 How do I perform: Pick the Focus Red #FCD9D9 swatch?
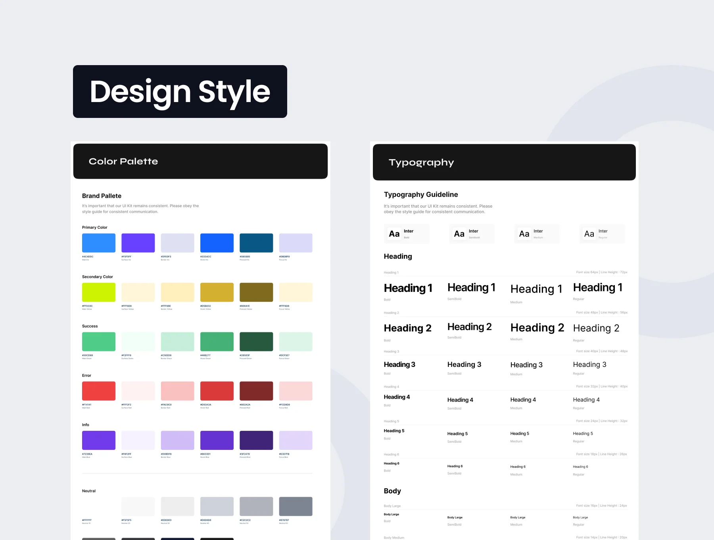tap(296, 391)
